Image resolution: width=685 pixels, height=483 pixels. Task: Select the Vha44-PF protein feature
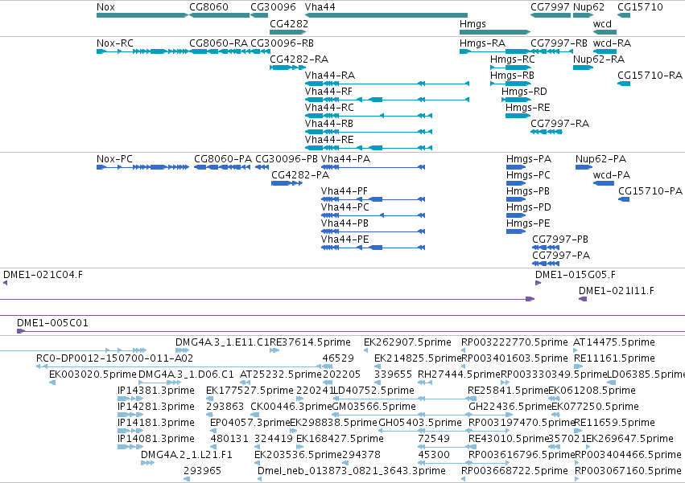click(373, 199)
